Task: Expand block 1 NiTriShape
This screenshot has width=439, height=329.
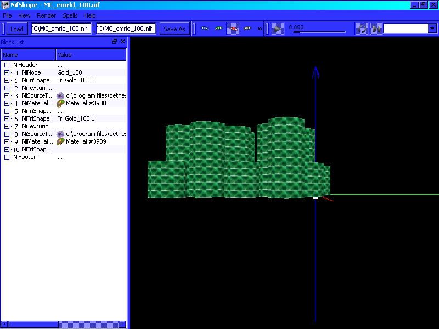Action: [x=7, y=80]
